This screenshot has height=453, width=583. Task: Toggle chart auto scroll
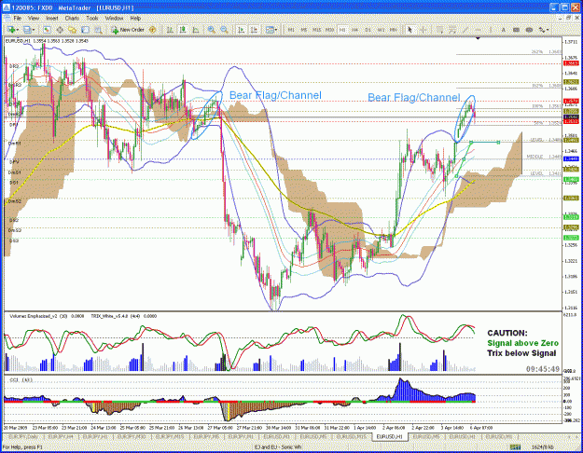coord(242,30)
